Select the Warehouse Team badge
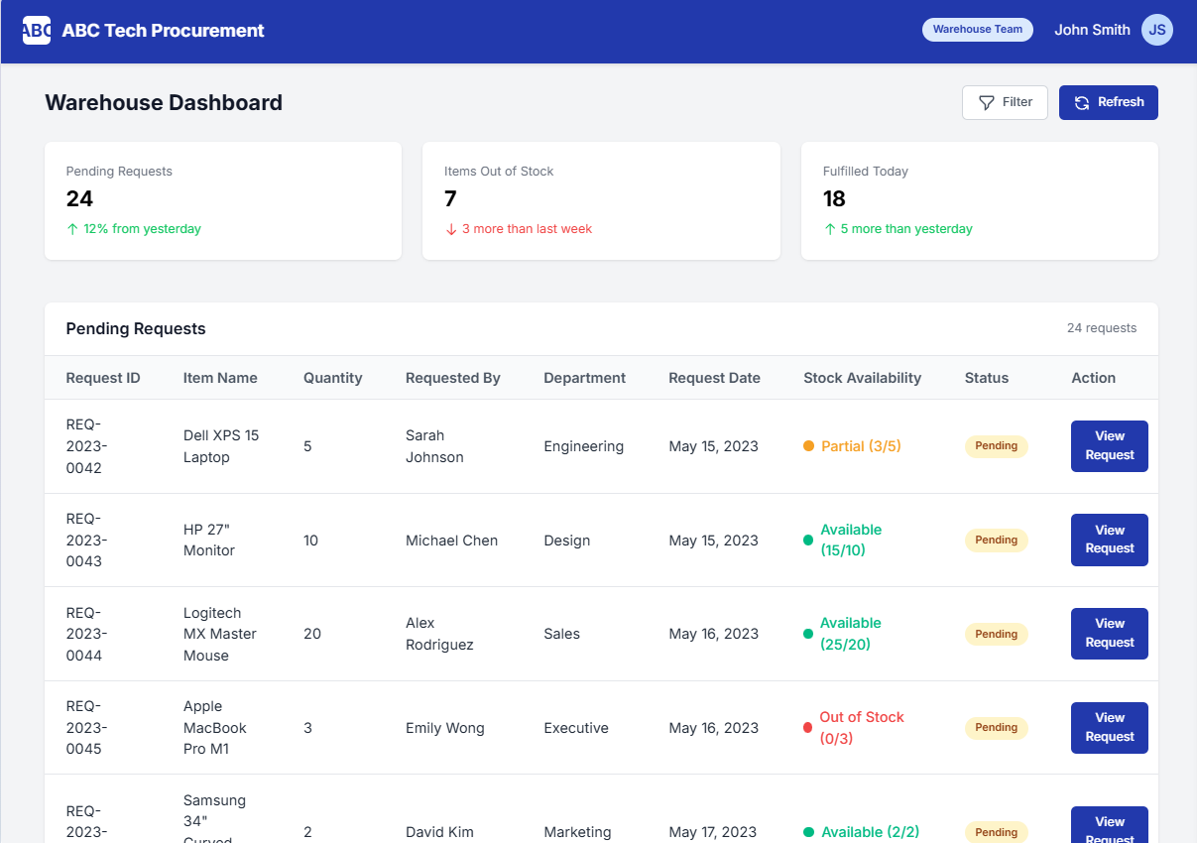Viewport: 1197px width, 843px height. (978, 30)
